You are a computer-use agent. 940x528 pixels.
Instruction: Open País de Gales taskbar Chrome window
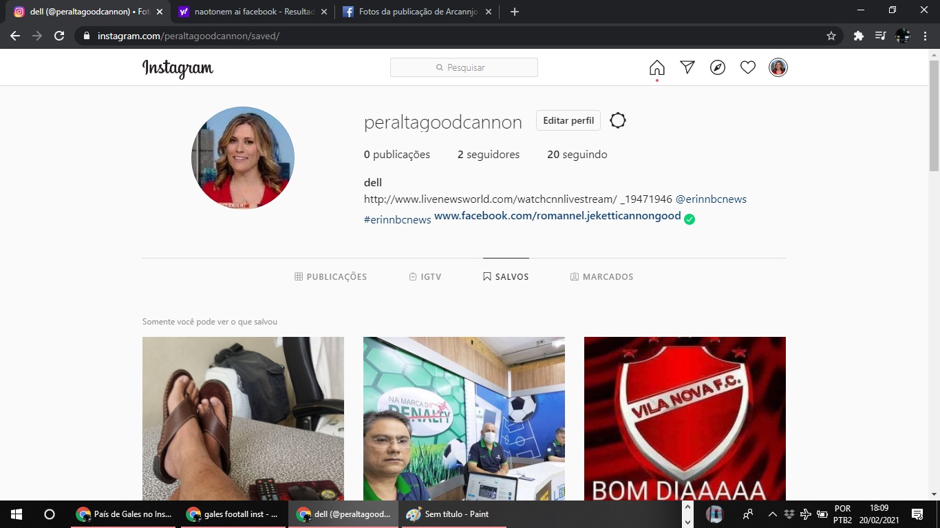click(x=124, y=514)
